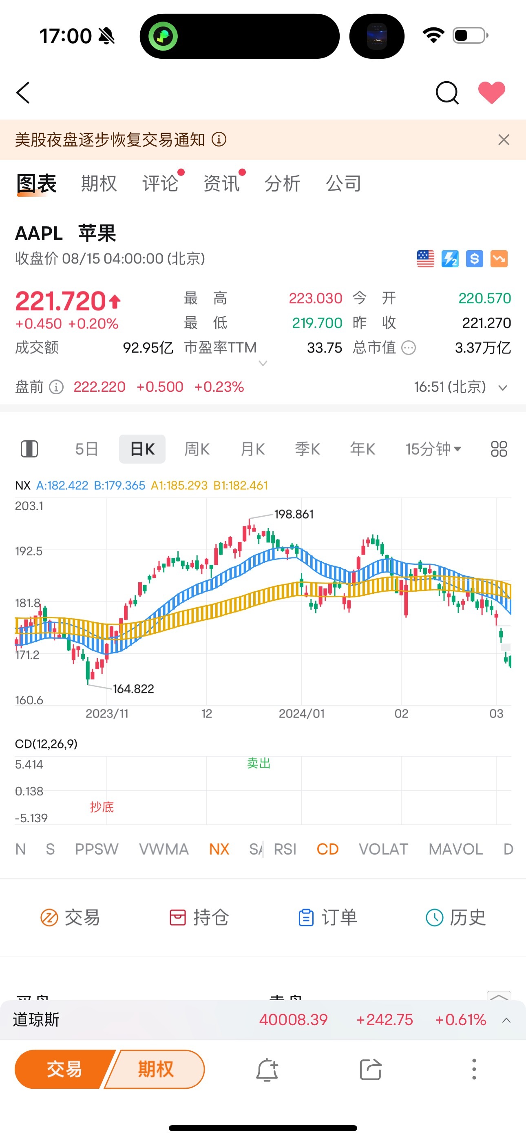Viewport: 526px width, 1141px height.
Task: Tap the green app icon in Dynamic Island
Action: click(163, 36)
